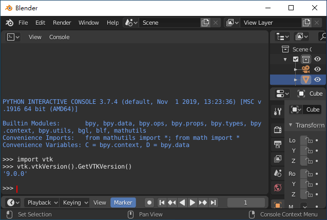Open the timeline View menu
327x220 pixels.
click(100, 203)
